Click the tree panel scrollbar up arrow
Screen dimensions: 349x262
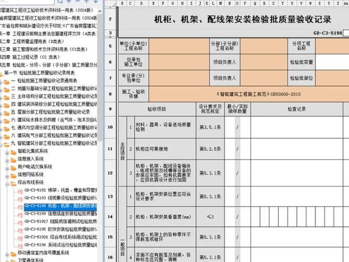point(100,11)
